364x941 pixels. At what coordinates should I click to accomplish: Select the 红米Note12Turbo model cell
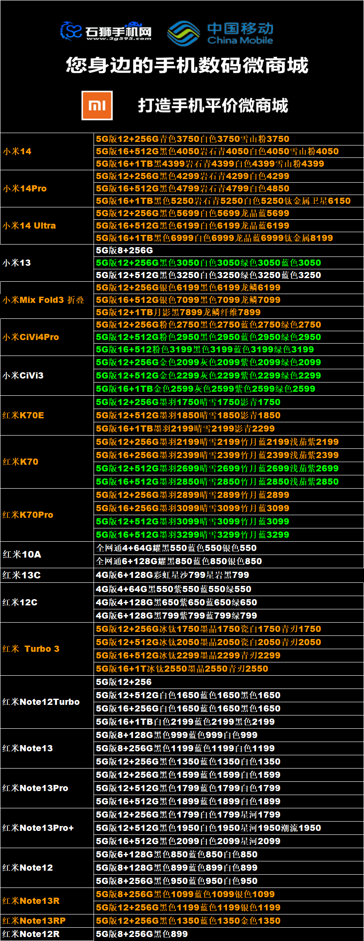pos(47,702)
